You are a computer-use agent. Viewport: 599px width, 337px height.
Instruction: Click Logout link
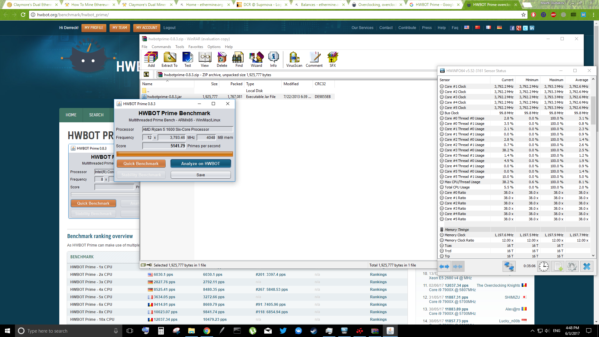169,28
